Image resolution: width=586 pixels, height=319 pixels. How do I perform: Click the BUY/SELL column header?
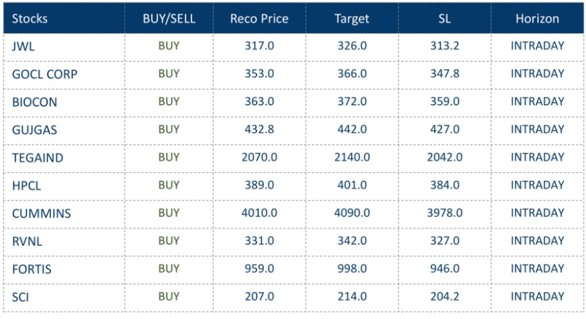(x=169, y=19)
